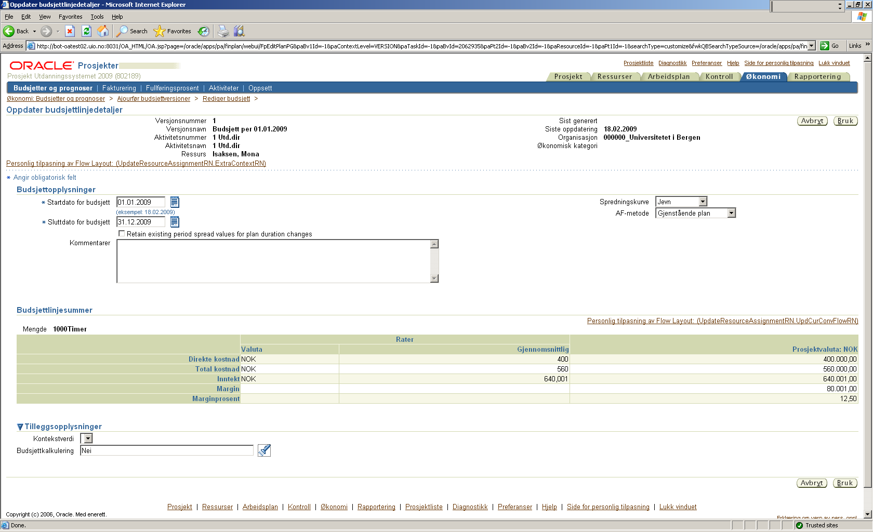This screenshot has height=532, width=873.
Task: Open the Økonomi: Budsjetter og prognoser breadcrumb
Action: pyautogui.click(x=56, y=99)
